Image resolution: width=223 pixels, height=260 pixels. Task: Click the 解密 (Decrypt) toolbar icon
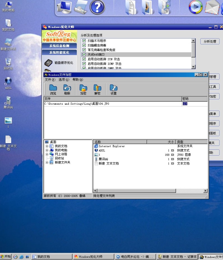coord(97,88)
